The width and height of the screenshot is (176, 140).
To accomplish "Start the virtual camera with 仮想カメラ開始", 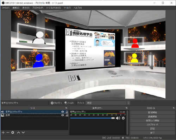I will pyautogui.click(x=152, y=121).
